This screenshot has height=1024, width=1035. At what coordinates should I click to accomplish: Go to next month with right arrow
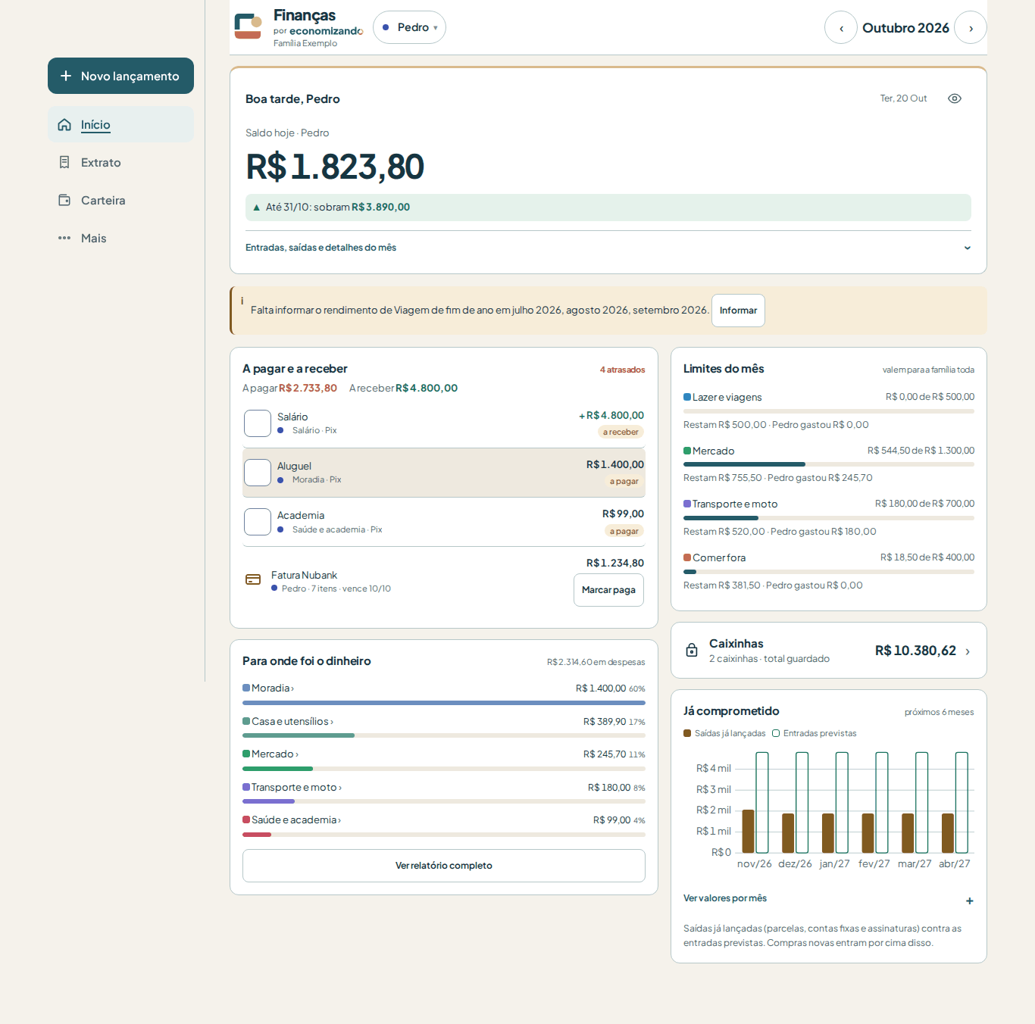pyautogui.click(x=971, y=27)
